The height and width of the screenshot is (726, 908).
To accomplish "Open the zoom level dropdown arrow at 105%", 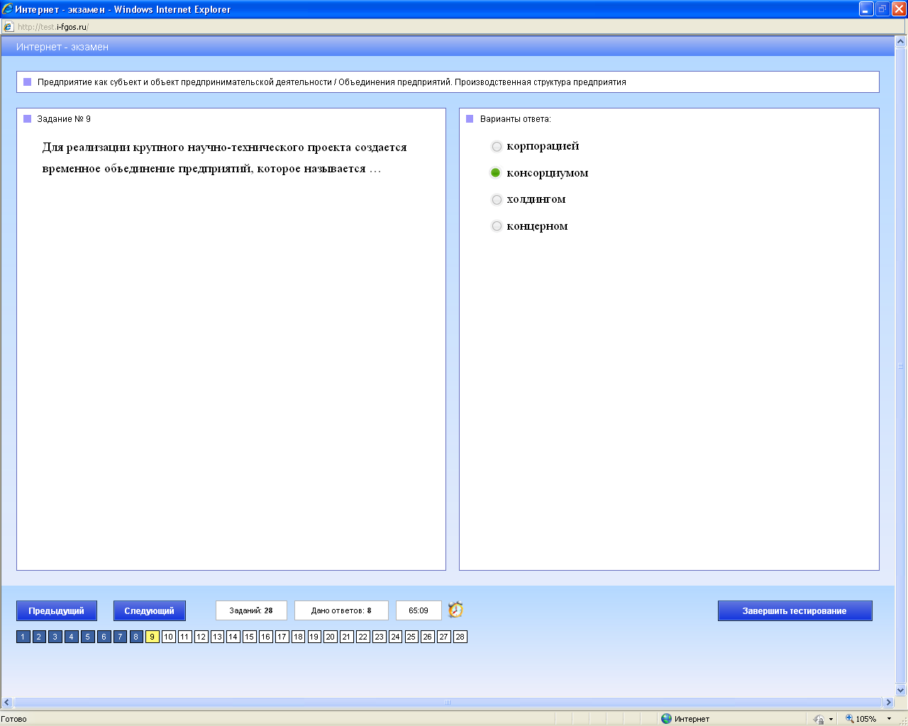I will 889,719.
